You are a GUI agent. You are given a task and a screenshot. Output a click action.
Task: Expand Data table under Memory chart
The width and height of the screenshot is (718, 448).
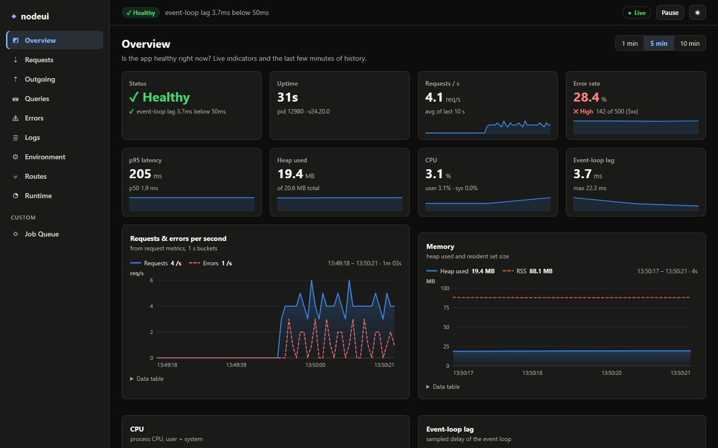(443, 387)
